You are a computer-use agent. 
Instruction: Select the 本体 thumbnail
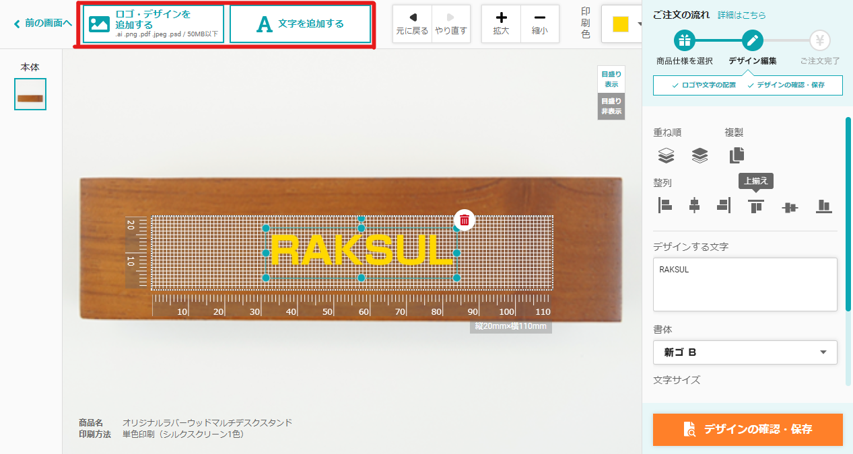30,94
